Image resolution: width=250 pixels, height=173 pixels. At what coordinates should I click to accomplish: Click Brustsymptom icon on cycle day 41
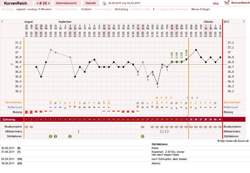(220, 127)
